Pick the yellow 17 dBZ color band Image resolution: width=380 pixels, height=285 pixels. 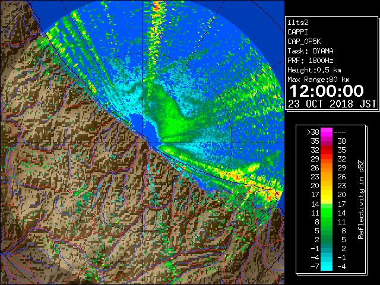coord(327,195)
